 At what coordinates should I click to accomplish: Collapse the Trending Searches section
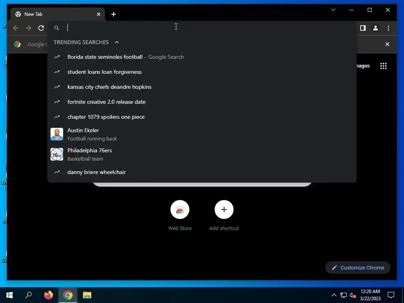coord(117,42)
